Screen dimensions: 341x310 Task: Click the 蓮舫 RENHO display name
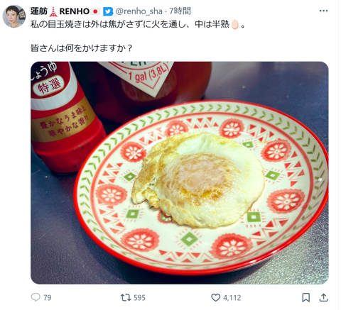point(60,11)
